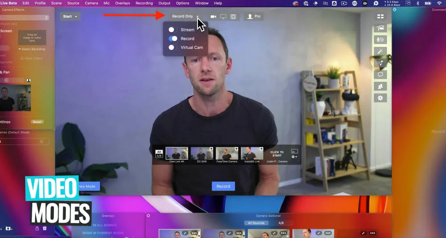
Task: Open the layout grid view icon
Action: (x=380, y=16)
